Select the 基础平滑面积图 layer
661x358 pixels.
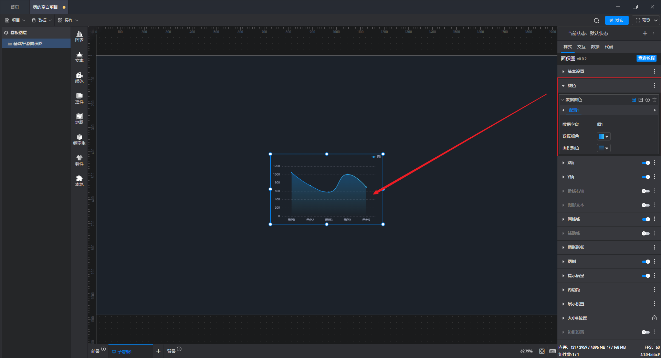(x=36, y=44)
